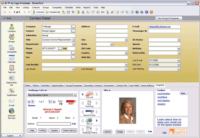
Task: Open Groups from the sidebar
Action: [x=12, y=38]
